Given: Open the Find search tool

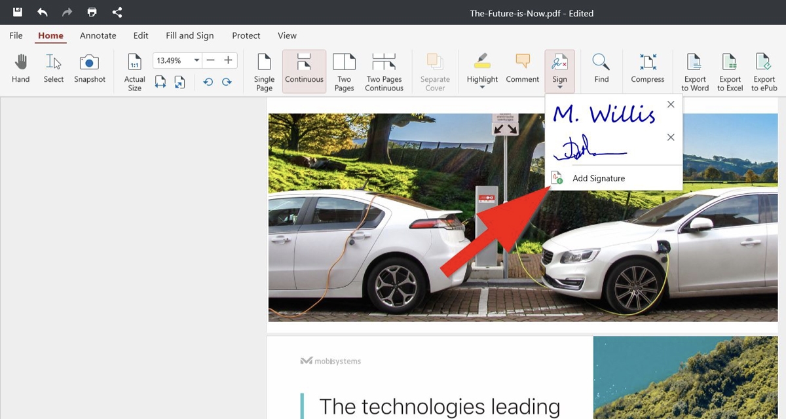Looking at the screenshot, I should click(x=601, y=69).
